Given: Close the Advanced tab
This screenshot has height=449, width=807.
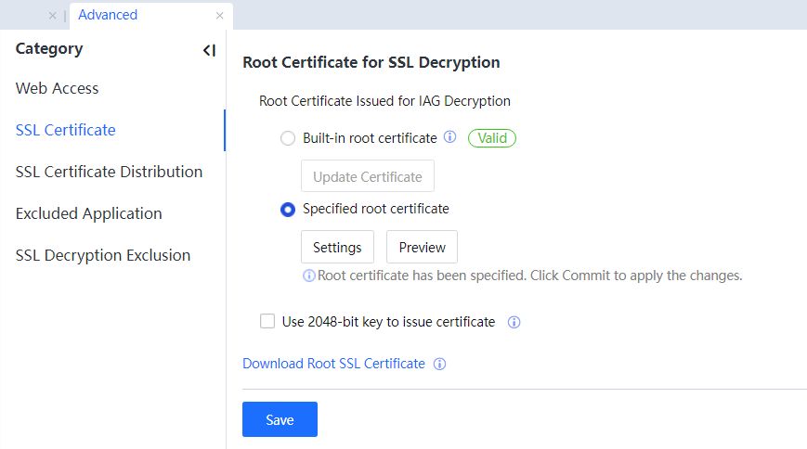Looking at the screenshot, I should [x=219, y=16].
